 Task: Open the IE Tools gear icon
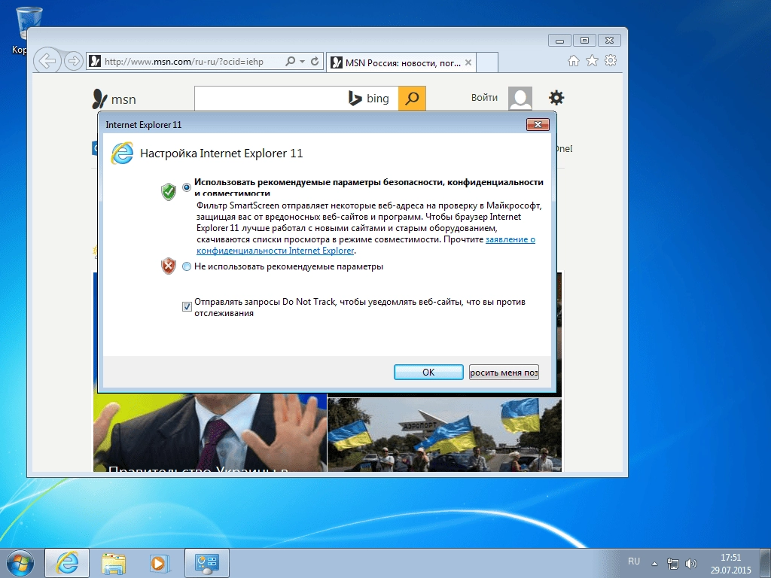point(611,60)
